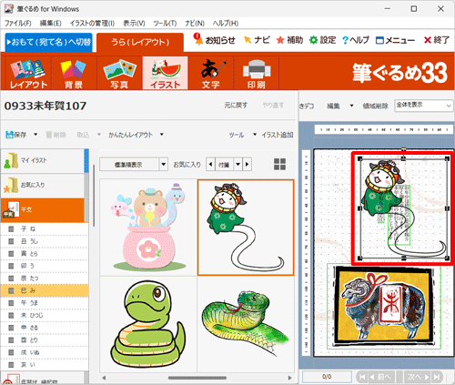Open お知らせ notifications bell

click(214, 40)
